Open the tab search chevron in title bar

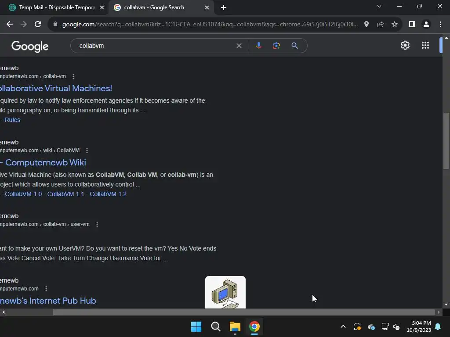click(379, 6)
